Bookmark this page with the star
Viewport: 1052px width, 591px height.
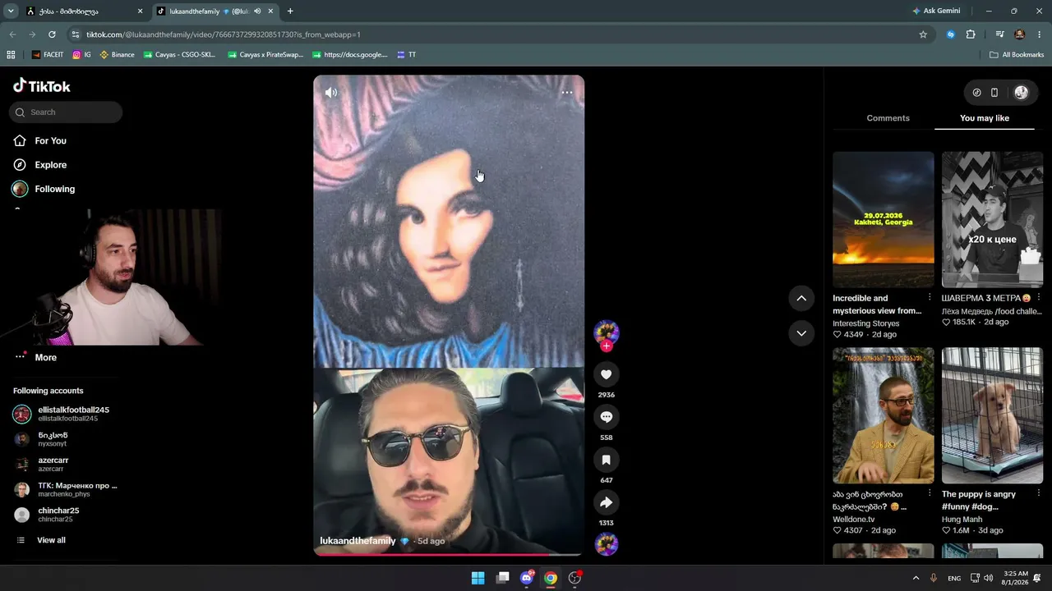coord(923,34)
